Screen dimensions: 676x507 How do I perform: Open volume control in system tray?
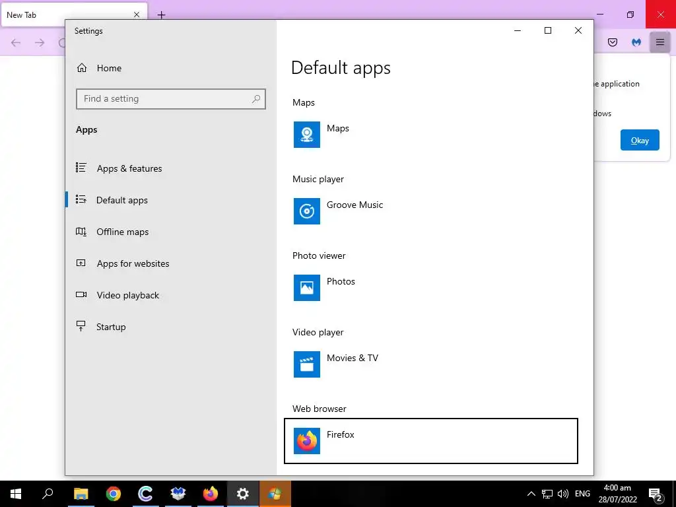pyautogui.click(x=562, y=494)
